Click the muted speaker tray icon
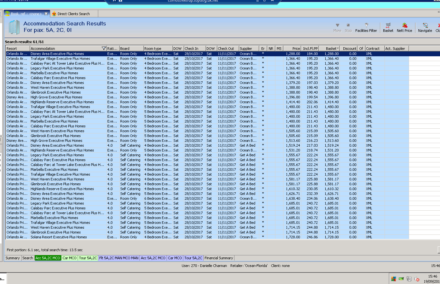 (417, 279)
